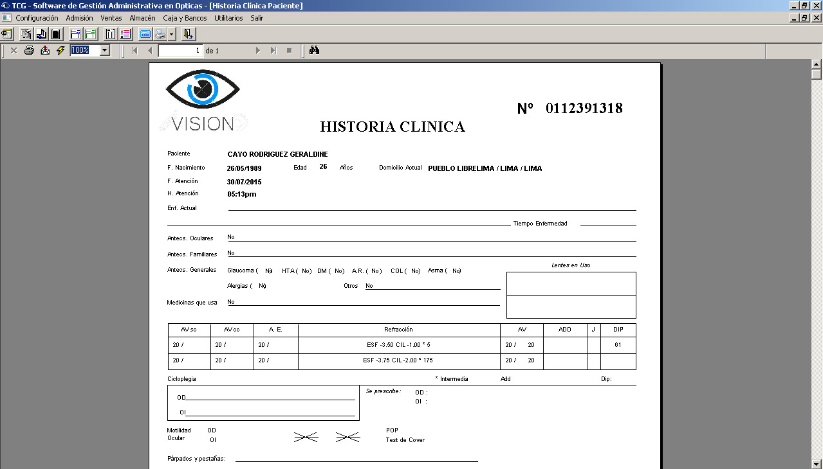Expand the 100% zoom dropdown
Image resolution: width=823 pixels, height=469 pixels.
105,50
